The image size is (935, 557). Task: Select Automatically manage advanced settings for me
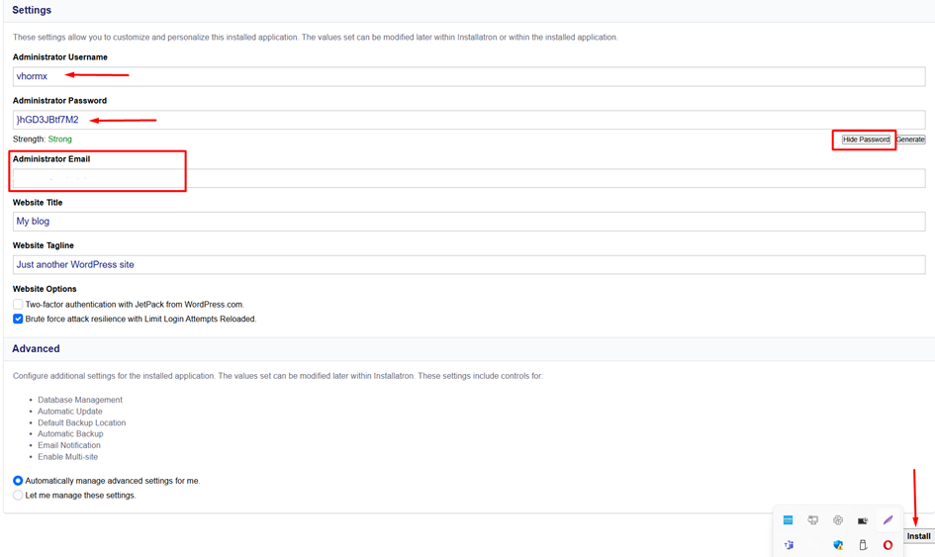click(18, 481)
